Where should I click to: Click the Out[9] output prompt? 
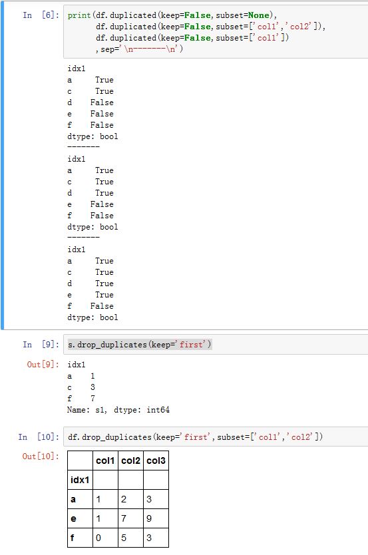pyautogui.click(x=43, y=364)
